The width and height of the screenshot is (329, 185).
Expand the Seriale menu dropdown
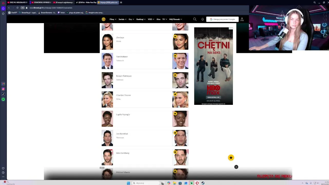point(122,19)
